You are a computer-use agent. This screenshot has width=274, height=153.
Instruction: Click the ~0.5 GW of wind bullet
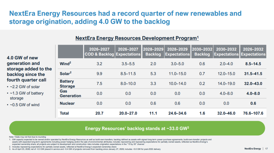point(28,105)
